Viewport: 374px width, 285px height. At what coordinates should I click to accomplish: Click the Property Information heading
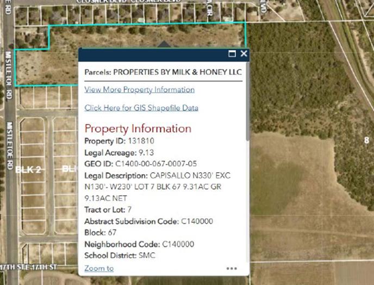(138, 129)
